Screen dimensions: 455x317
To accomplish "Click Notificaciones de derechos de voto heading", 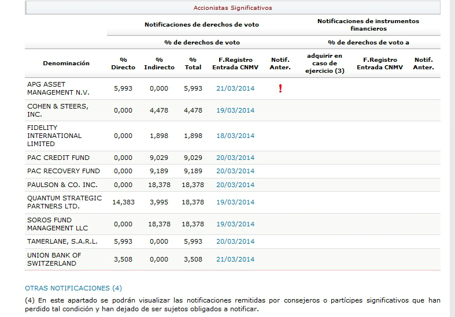I will (202, 25).
